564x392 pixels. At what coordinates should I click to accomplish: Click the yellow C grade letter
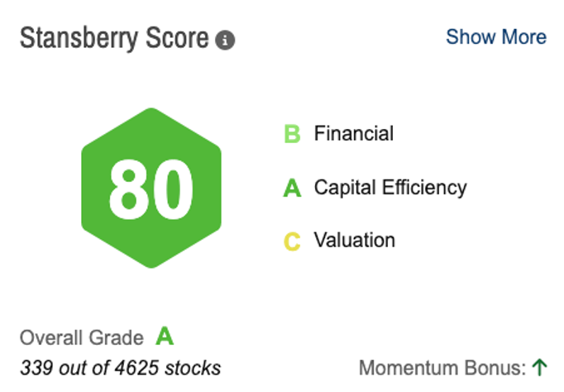pos(292,241)
